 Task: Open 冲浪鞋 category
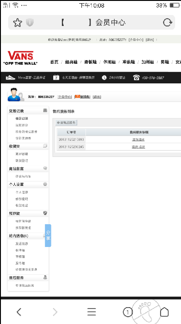[x=129, y=62]
